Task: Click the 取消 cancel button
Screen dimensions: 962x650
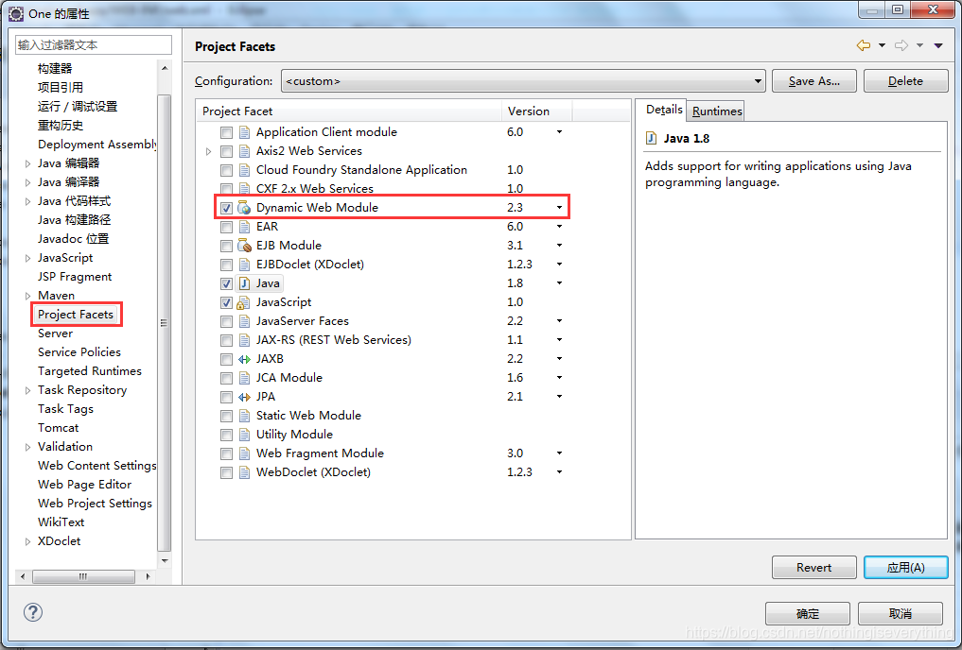Action: point(900,613)
